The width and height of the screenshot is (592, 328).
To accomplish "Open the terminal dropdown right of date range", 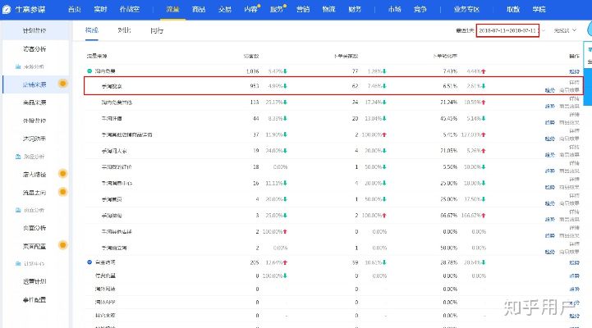I will 565,30.
